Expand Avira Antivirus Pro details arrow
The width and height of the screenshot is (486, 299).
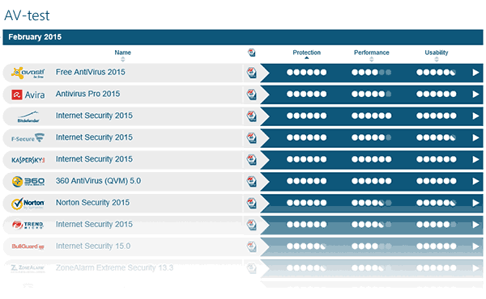(x=475, y=95)
